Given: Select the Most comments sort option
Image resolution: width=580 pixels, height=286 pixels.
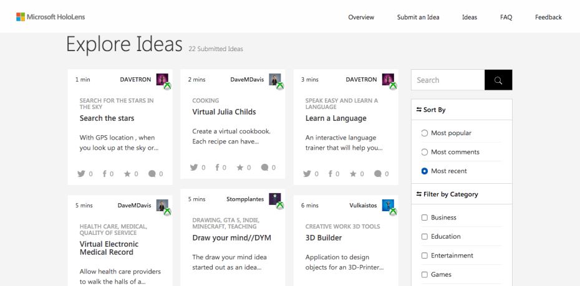Looking at the screenshot, I should pos(425,151).
